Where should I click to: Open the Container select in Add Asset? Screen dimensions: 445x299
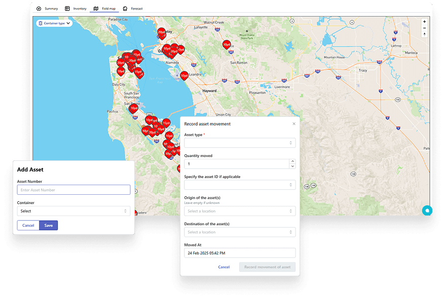73,211
